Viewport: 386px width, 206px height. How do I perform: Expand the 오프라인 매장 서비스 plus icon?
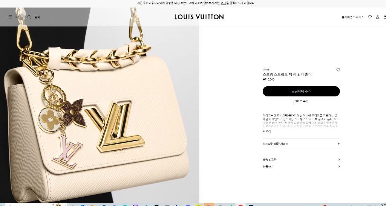[339, 143]
